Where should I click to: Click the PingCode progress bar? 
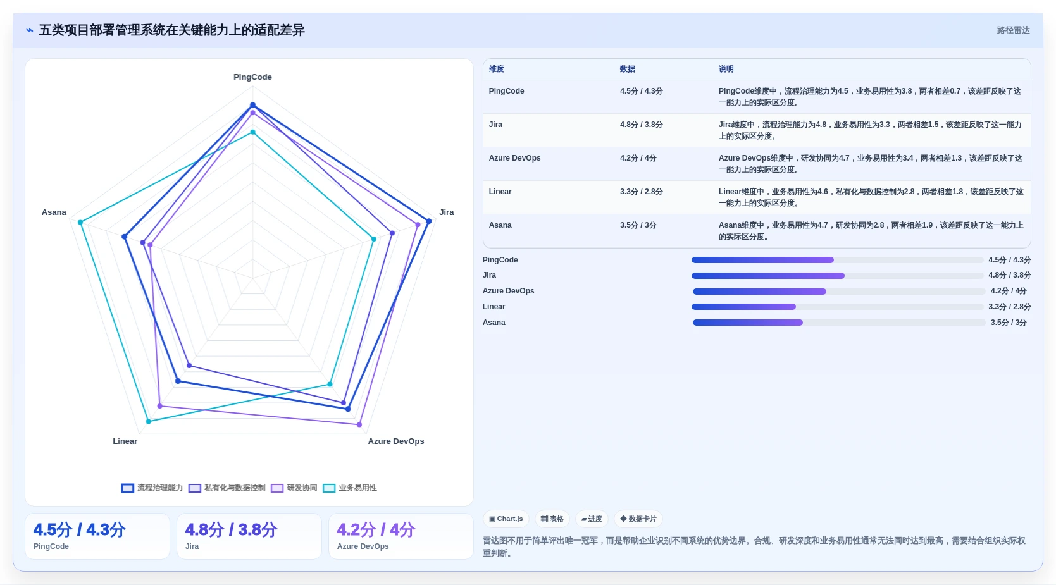837,260
